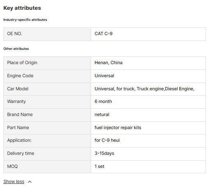Image resolution: width=224 pixels, height=190 pixels.
Task: Click the Place of Origin label
Action: point(22,63)
